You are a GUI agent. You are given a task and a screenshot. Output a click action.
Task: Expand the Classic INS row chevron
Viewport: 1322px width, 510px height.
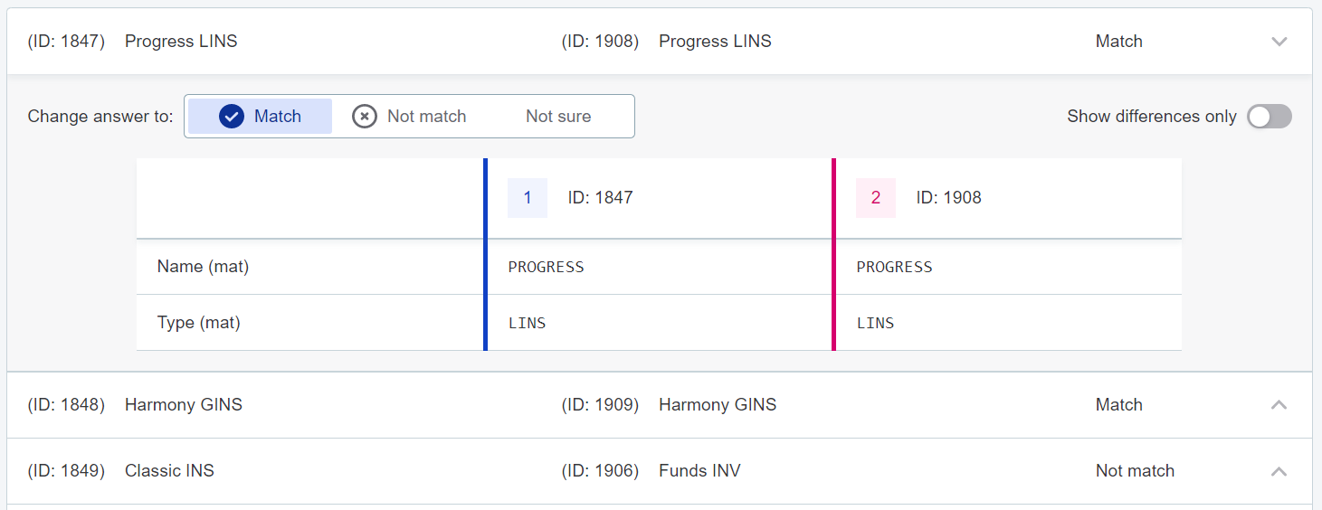tap(1279, 471)
